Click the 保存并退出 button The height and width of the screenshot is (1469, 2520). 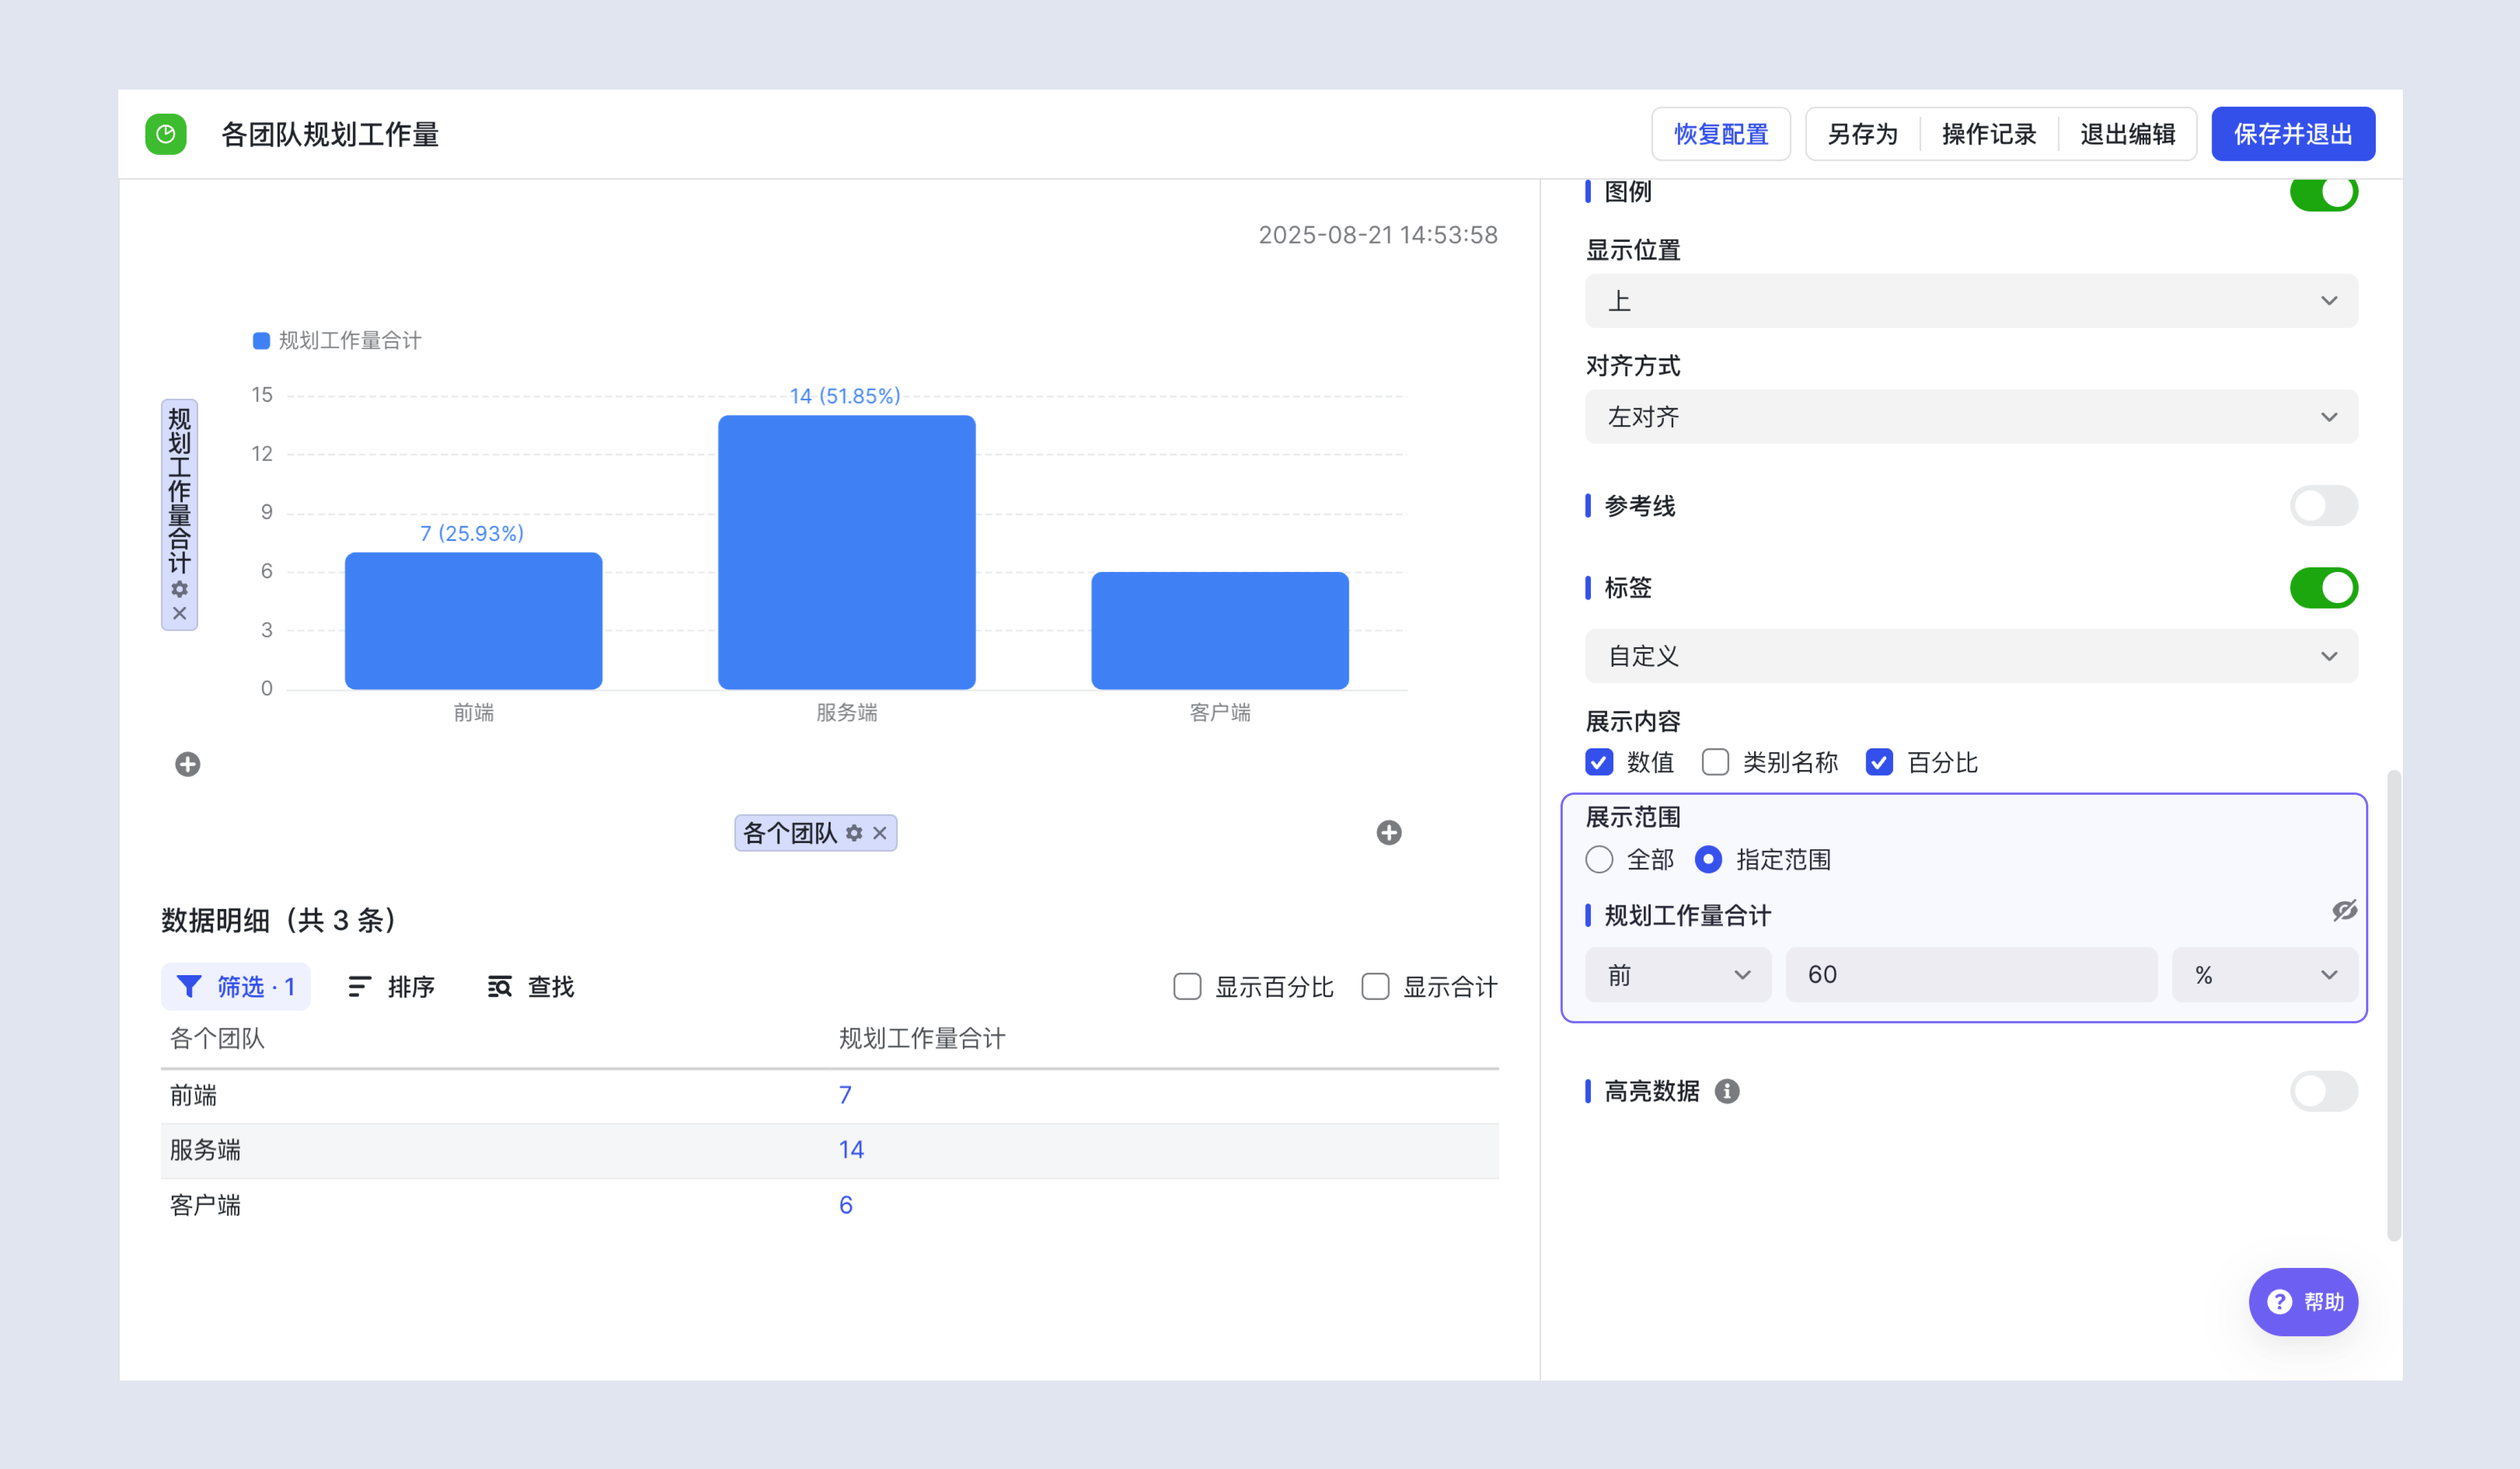point(2293,134)
